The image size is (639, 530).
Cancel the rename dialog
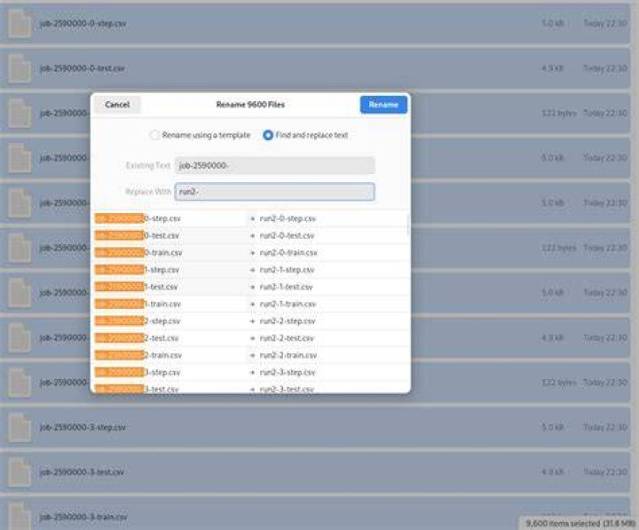coord(117,105)
